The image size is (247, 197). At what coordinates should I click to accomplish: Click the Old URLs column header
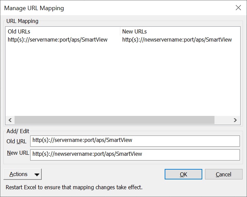pos(63,31)
